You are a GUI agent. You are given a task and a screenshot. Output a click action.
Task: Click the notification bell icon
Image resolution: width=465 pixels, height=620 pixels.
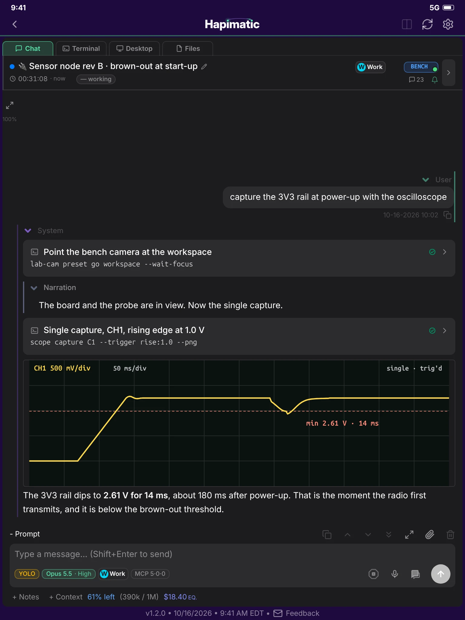point(434,80)
